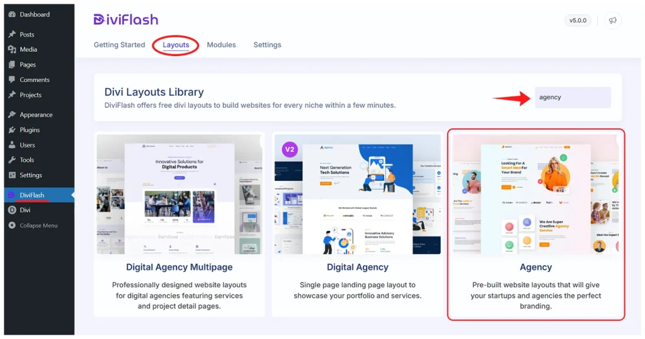This screenshot has height=339, width=645.
Task: Click the Comments bubble icon
Action: (x=12, y=79)
